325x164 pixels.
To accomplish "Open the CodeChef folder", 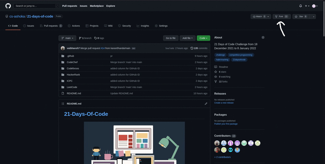I will click(x=72, y=62).
